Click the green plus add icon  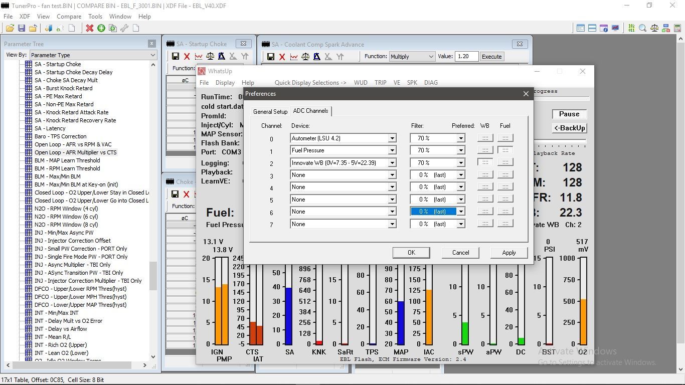click(x=101, y=28)
